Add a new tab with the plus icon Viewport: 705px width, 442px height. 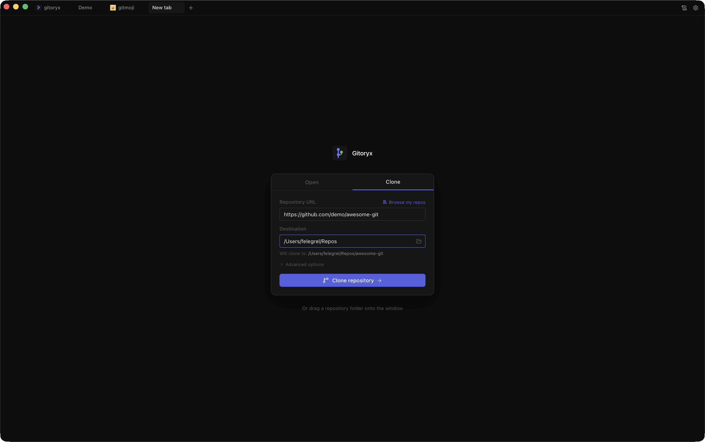pyautogui.click(x=191, y=8)
